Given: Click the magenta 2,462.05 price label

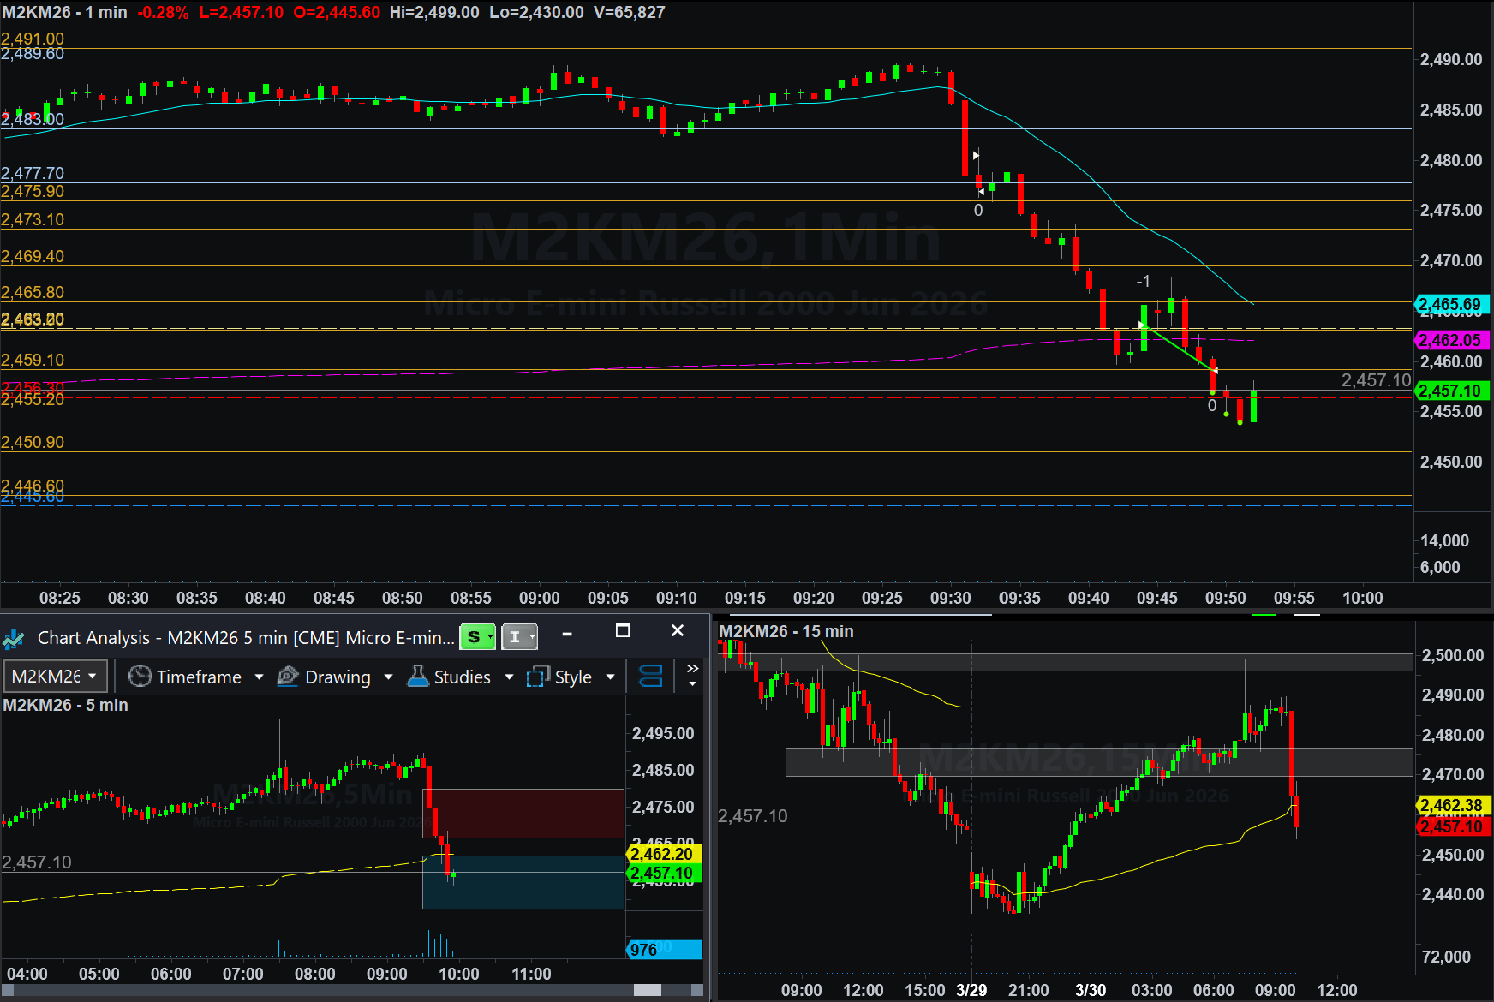Looking at the screenshot, I should pyautogui.click(x=1452, y=340).
